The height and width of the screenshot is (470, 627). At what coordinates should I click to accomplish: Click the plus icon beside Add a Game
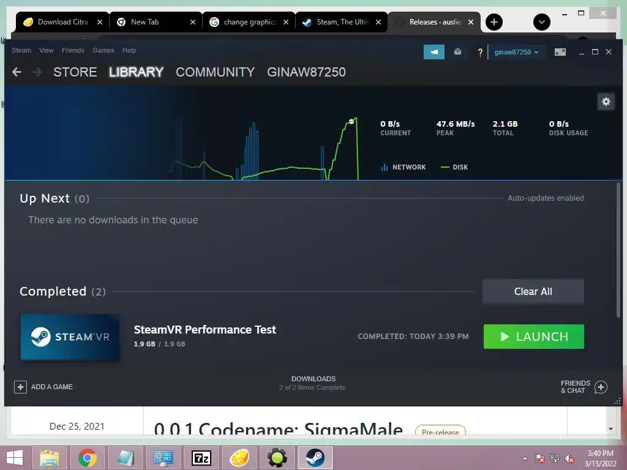(x=20, y=387)
